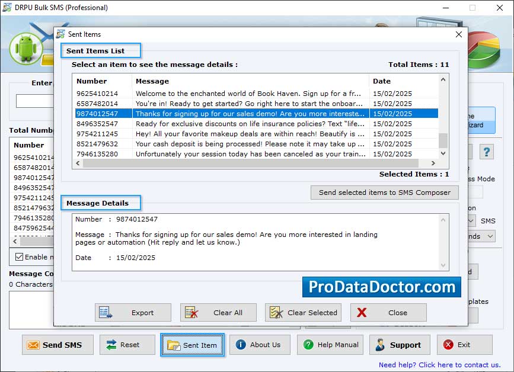Click the Send SMS envelope icon

click(33, 345)
